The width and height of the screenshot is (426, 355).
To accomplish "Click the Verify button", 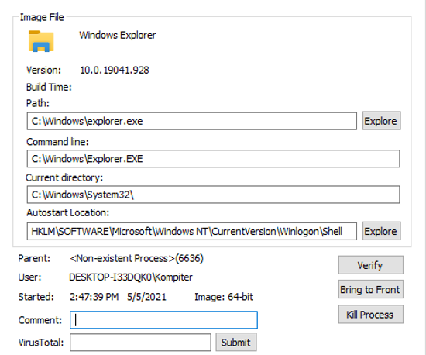I will tap(370, 265).
